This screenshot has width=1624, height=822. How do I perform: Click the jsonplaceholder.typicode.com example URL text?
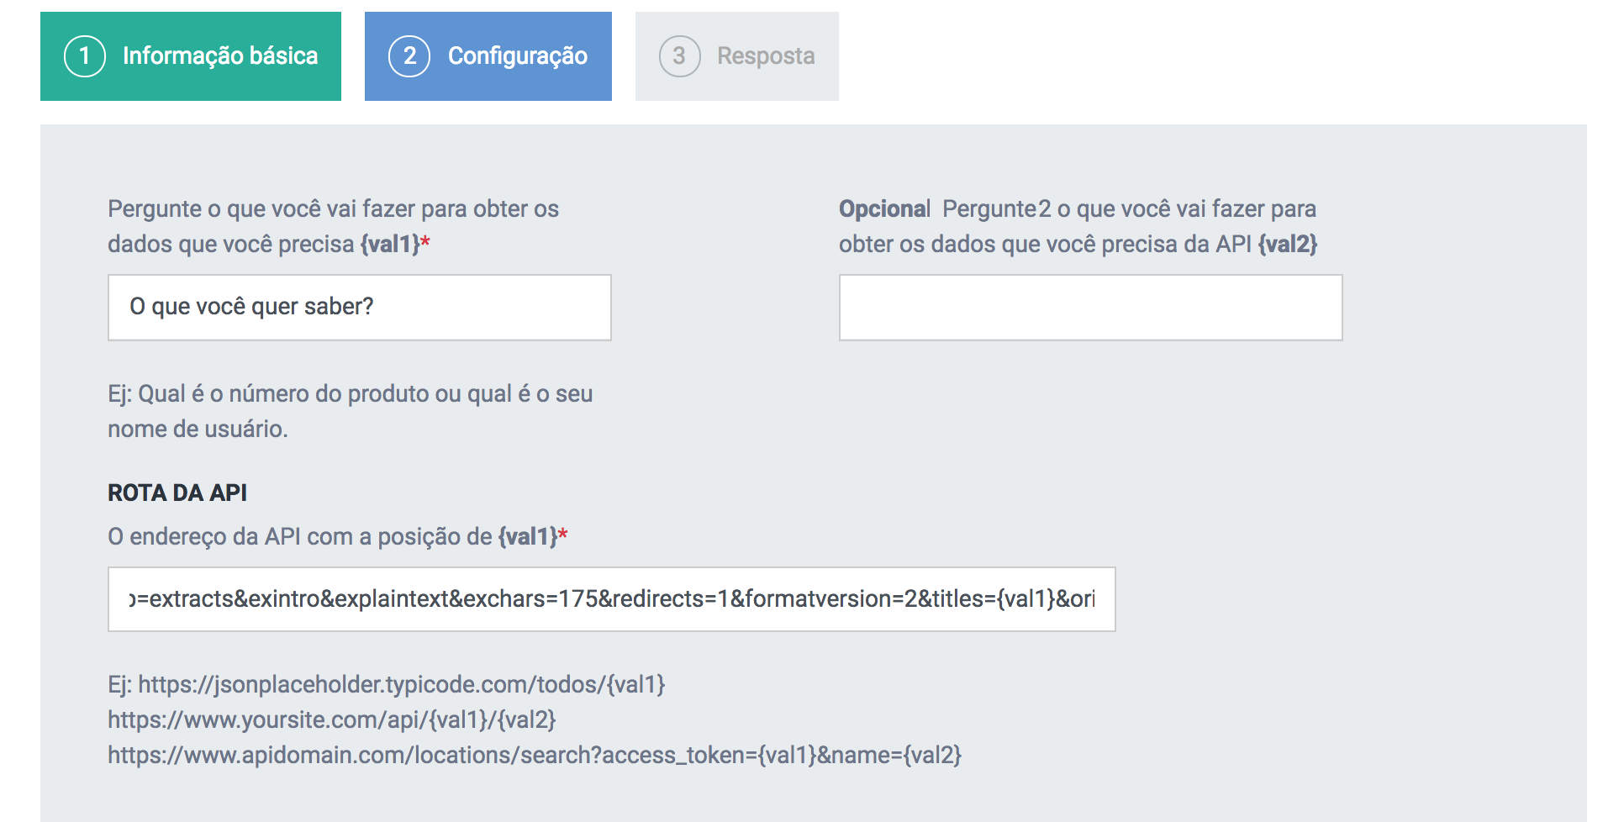402,685
